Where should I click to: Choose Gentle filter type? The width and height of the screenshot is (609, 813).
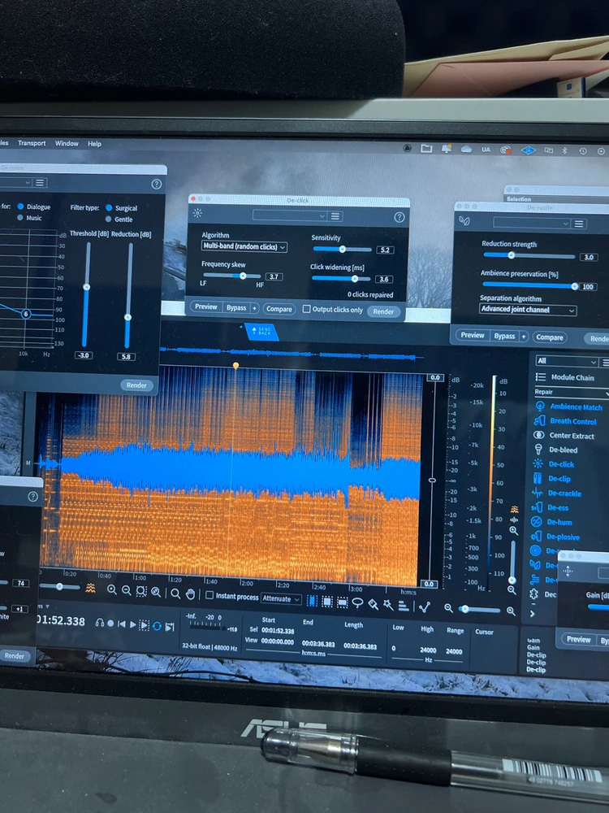(x=108, y=220)
